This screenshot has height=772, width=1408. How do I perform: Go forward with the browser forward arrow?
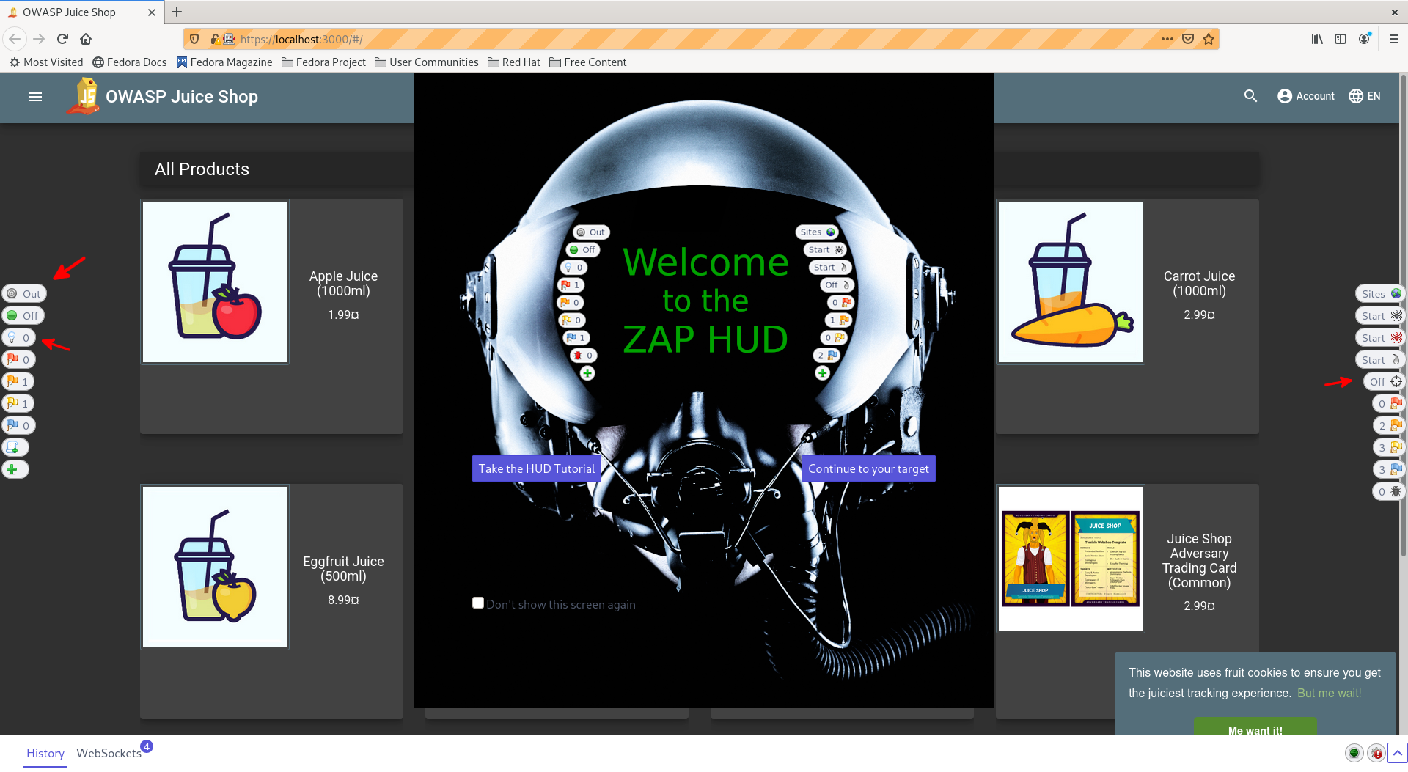[40, 39]
